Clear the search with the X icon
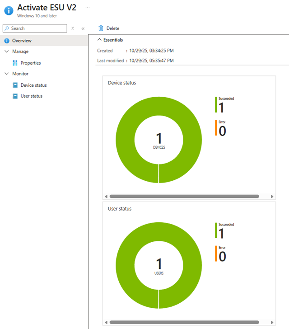The image size is (289, 329). tap(73, 28)
